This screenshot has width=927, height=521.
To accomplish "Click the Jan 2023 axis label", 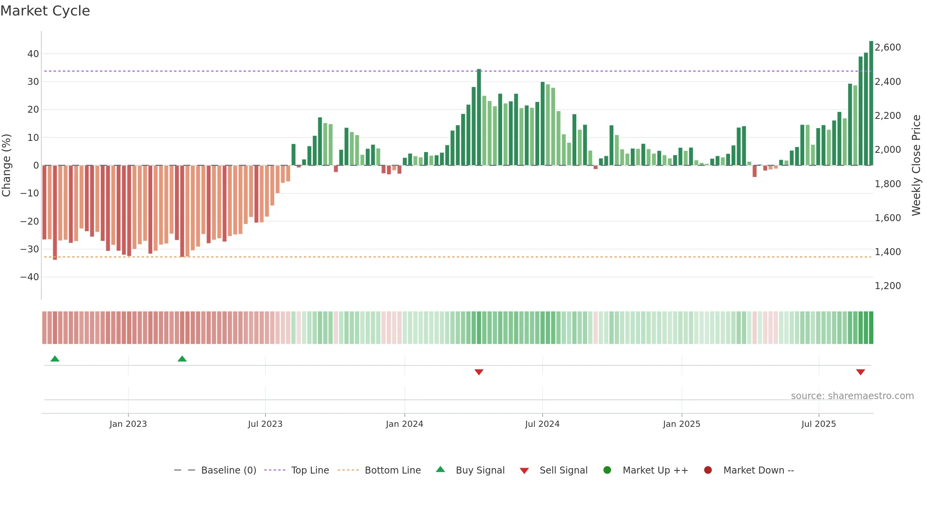I will tap(128, 424).
